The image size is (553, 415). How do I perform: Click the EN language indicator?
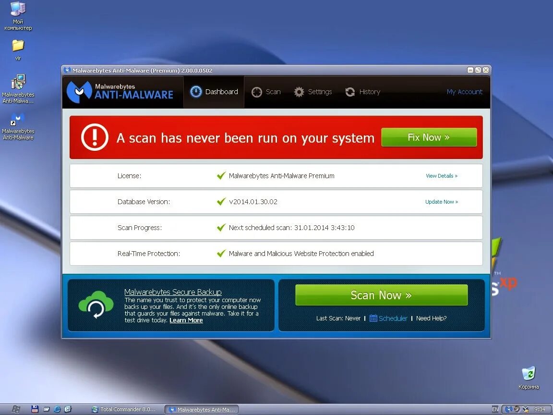pyautogui.click(x=495, y=409)
